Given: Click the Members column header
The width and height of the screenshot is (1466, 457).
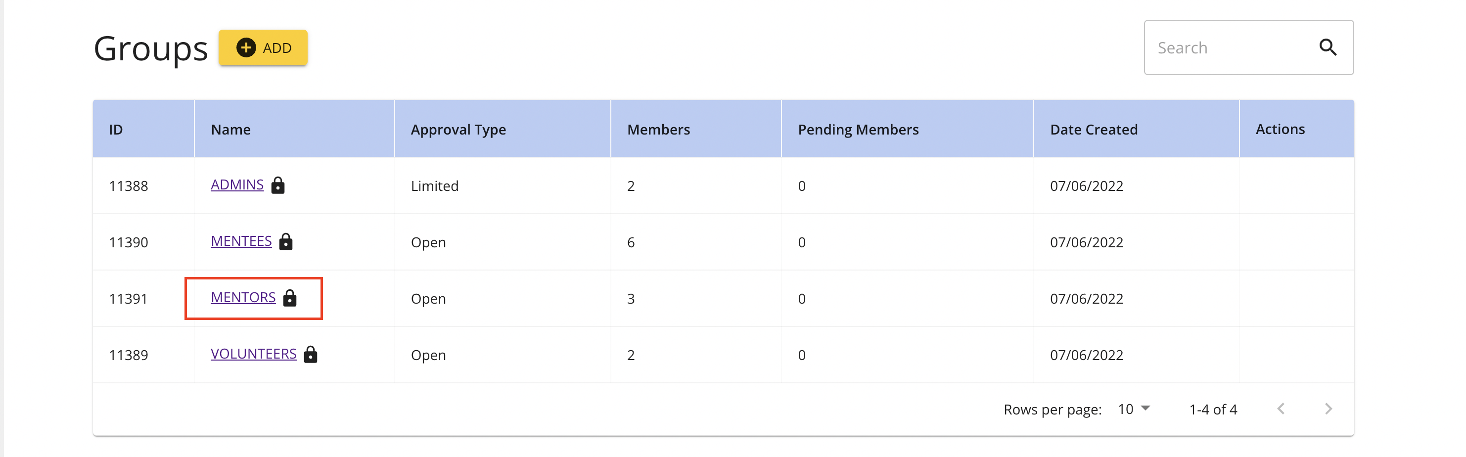Looking at the screenshot, I should click(x=658, y=129).
